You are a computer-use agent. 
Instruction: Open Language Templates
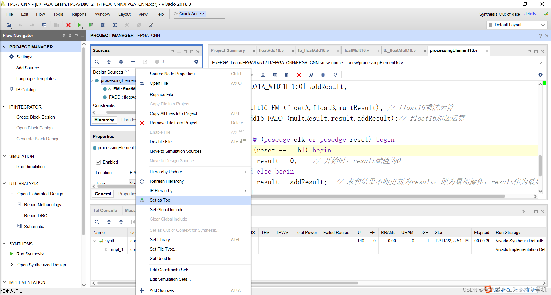(36, 79)
